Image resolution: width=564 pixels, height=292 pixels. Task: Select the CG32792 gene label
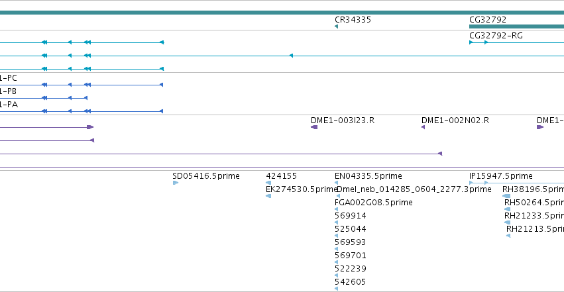click(487, 20)
